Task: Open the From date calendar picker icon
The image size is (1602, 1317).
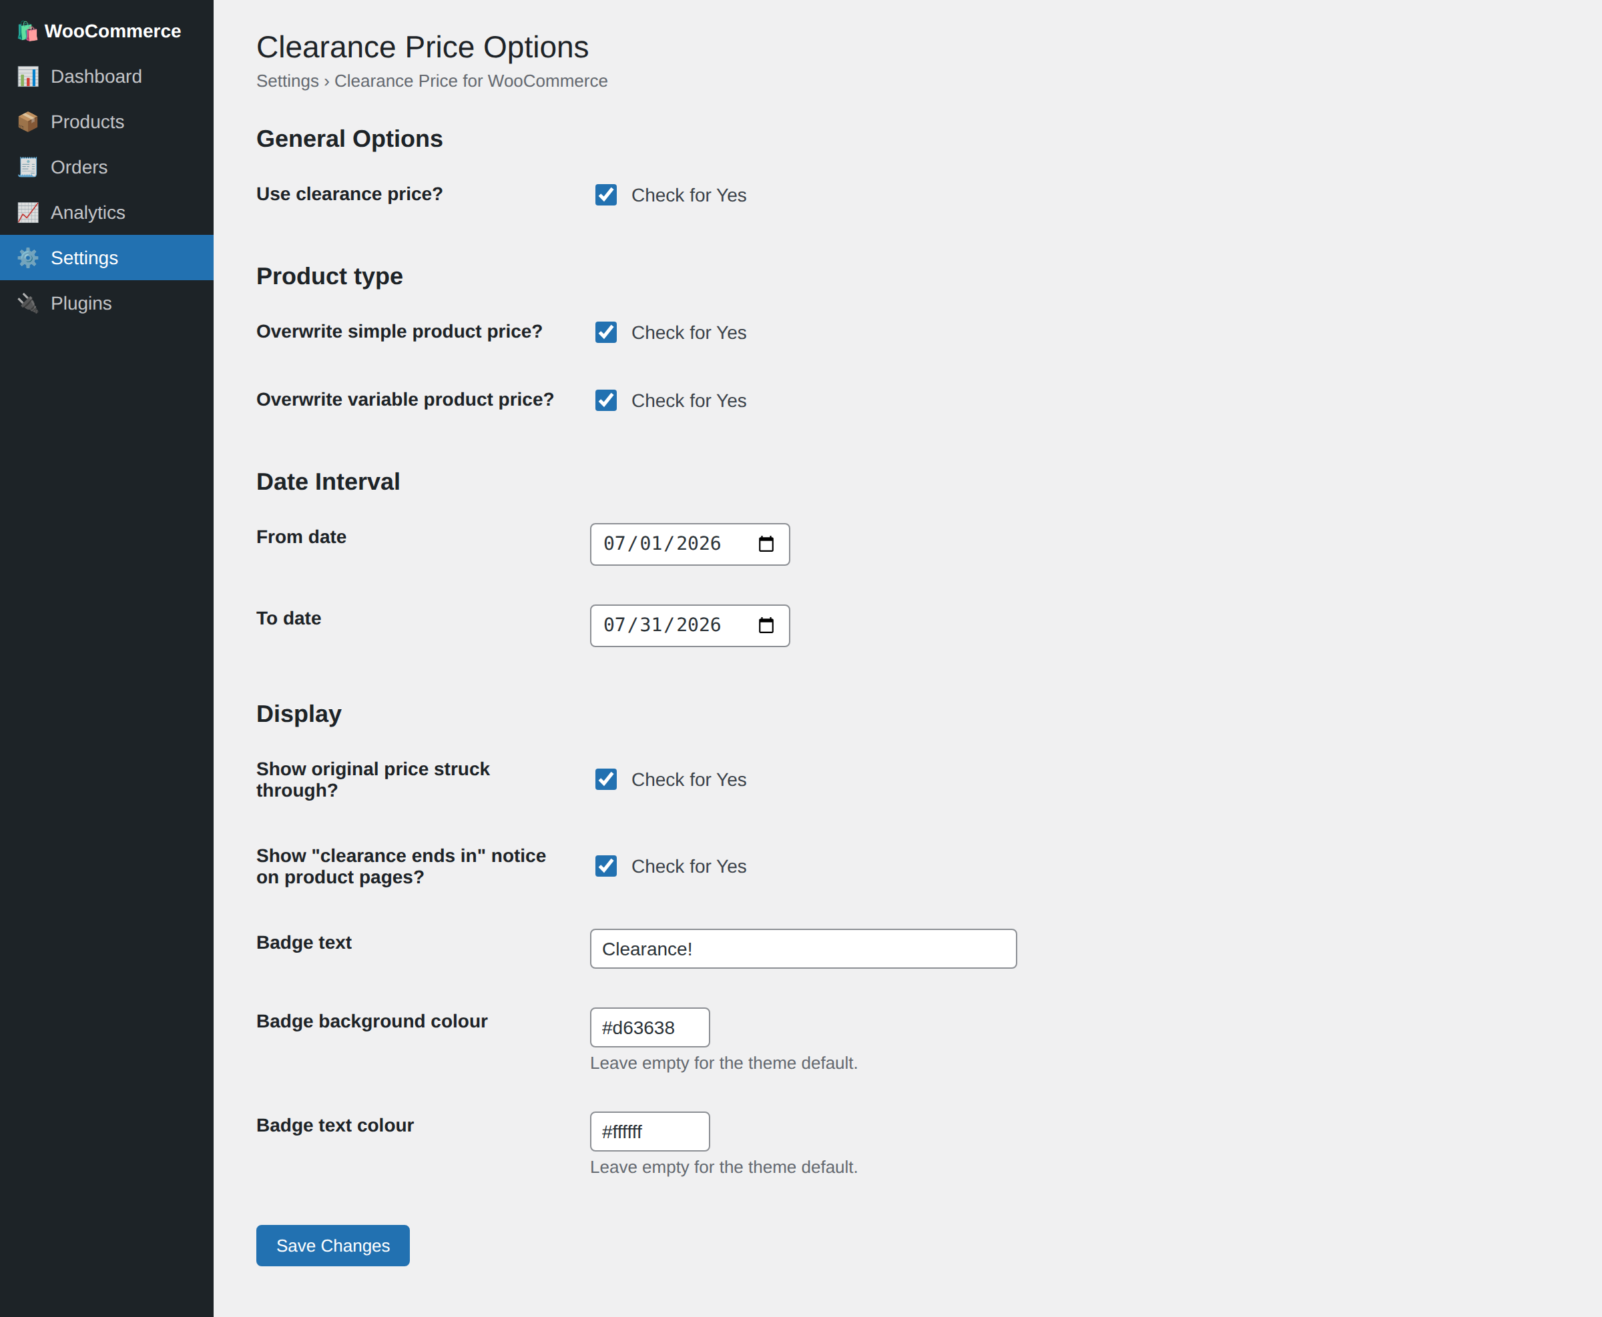Action: pyautogui.click(x=766, y=544)
